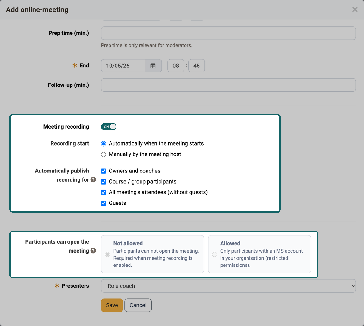The image size is (364, 326).
Task: Turn off the Meeting recording switch
Action: (109, 127)
